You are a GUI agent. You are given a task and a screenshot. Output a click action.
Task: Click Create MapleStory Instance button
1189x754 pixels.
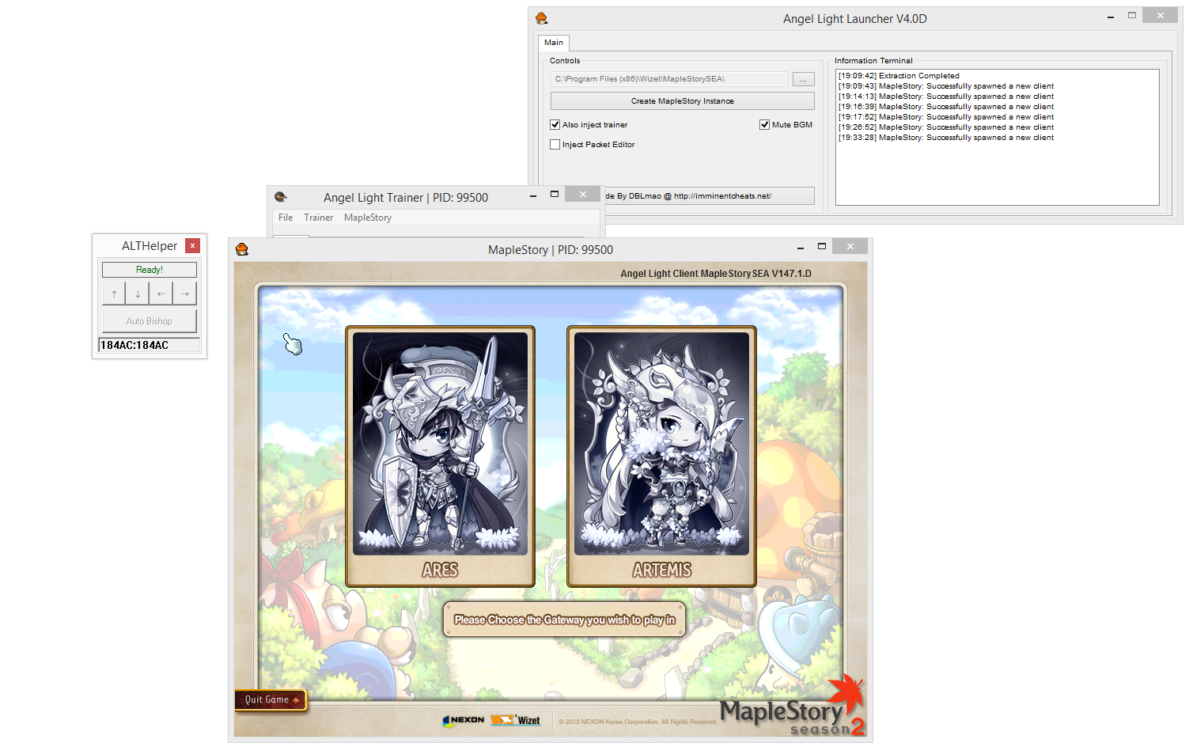coord(683,101)
